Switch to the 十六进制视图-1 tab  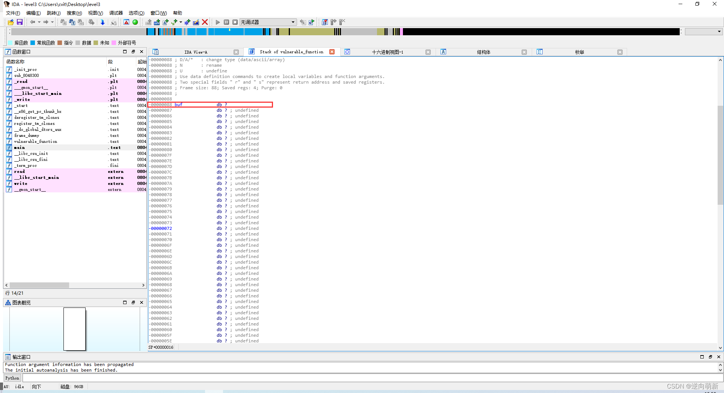pos(387,52)
